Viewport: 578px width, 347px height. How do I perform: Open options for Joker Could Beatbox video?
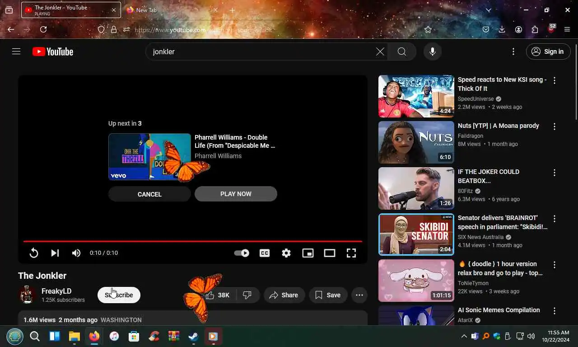[x=555, y=173]
